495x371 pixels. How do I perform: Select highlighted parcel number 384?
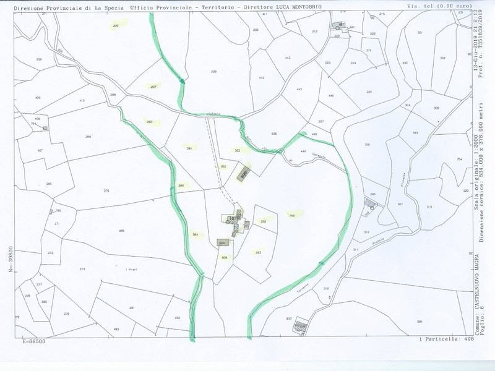click(196, 234)
